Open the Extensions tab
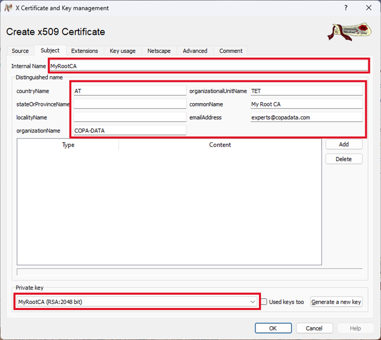The height and width of the screenshot is (340, 381). 84,51
